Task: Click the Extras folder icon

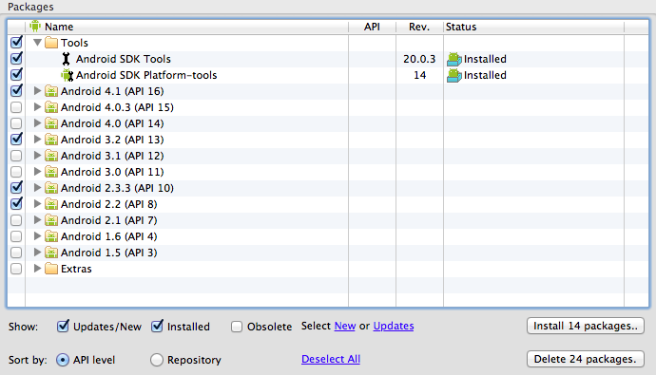Action: coord(51,269)
